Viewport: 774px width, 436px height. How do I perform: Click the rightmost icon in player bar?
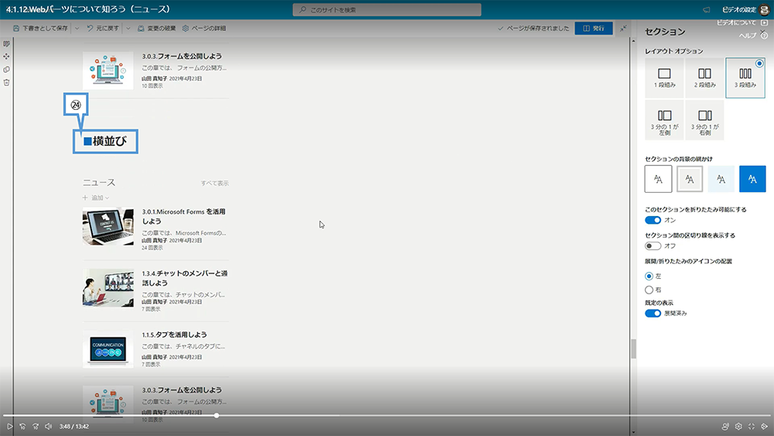pyautogui.click(x=764, y=426)
